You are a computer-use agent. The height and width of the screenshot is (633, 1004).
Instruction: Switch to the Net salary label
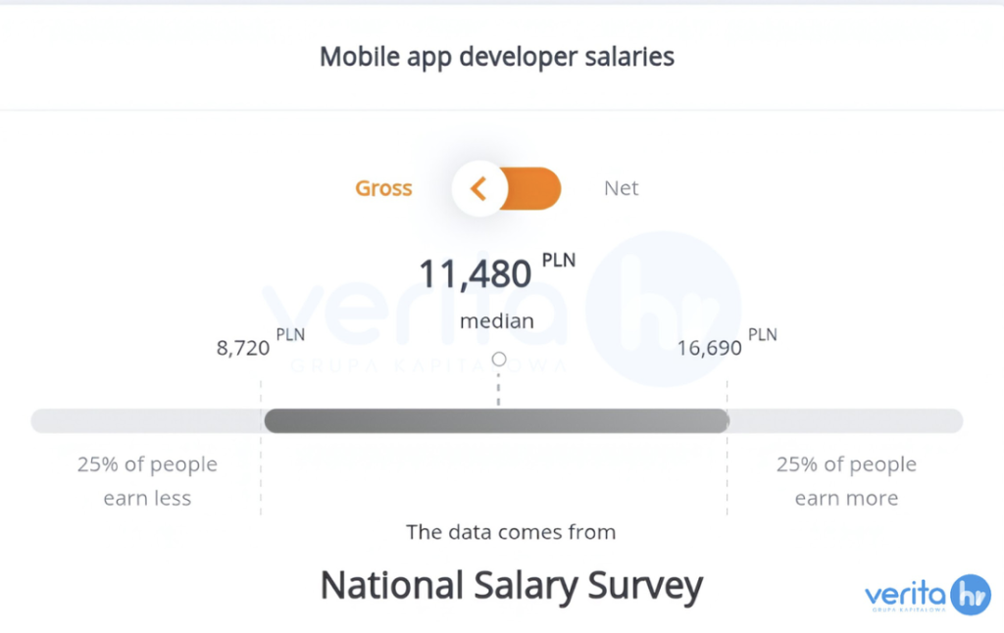[622, 188]
